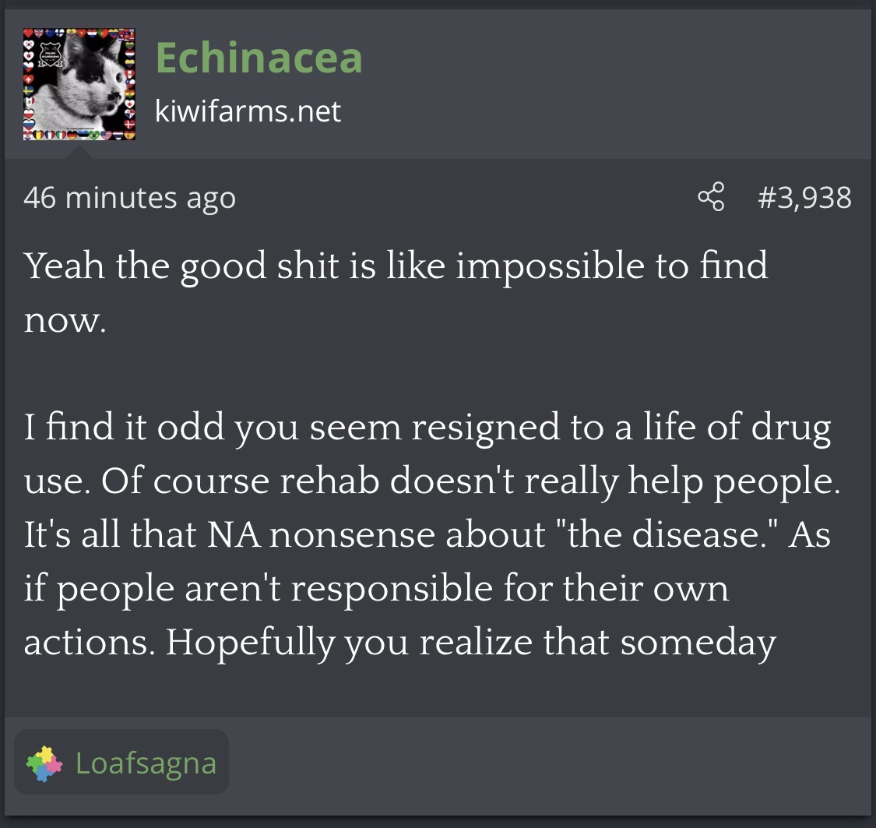This screenshot has width=876, height=828.
Task: Open the Echinacea user profile name
Action: pyautogui.click(x=259, y=58)
